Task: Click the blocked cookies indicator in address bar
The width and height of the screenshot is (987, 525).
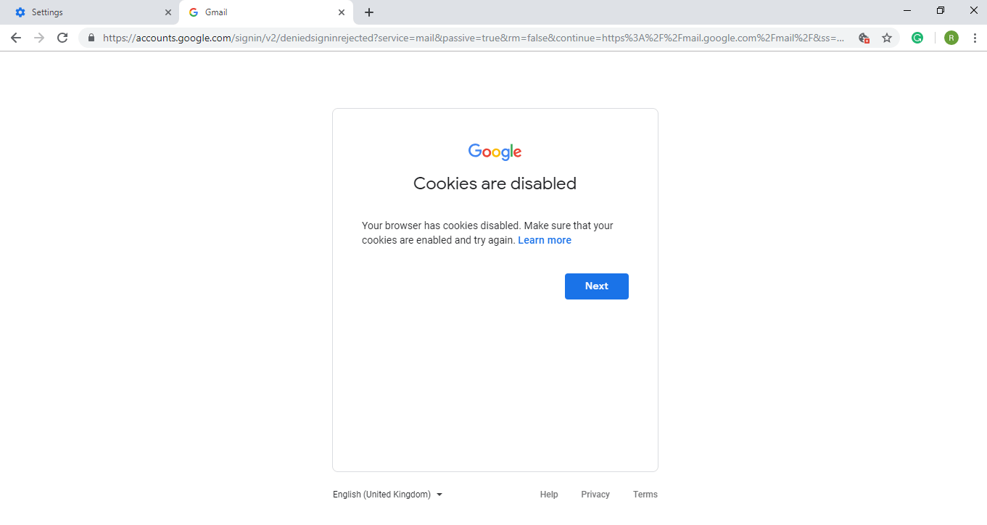Action: (864, 38)
